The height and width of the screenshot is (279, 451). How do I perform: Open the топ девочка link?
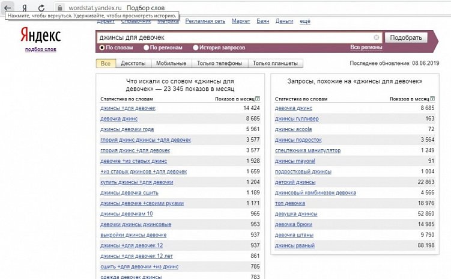[x=290, y=203]
